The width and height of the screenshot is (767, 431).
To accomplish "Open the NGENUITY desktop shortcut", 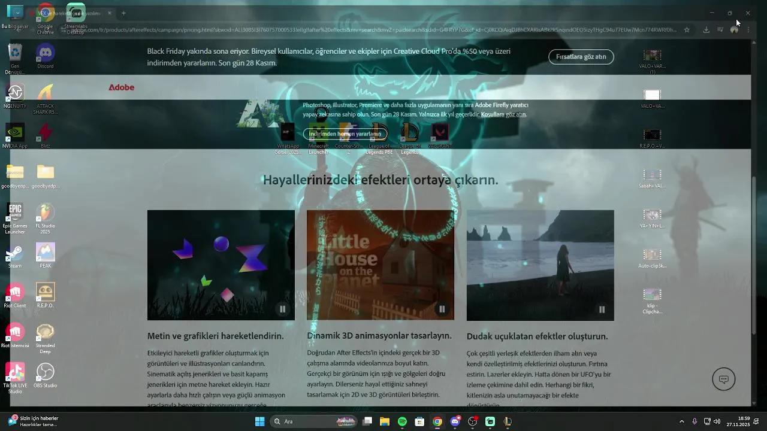I will coord(15,96).
